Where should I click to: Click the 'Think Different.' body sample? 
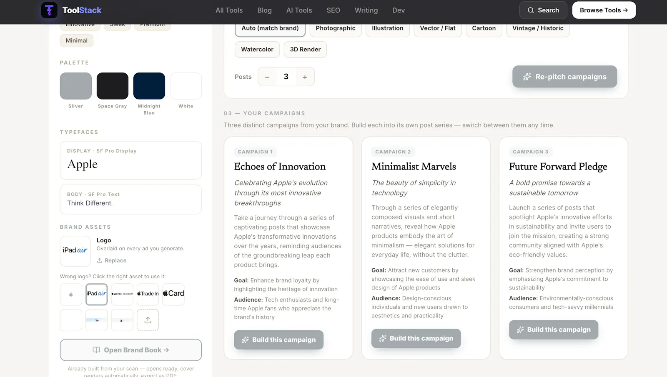(90, 203)
